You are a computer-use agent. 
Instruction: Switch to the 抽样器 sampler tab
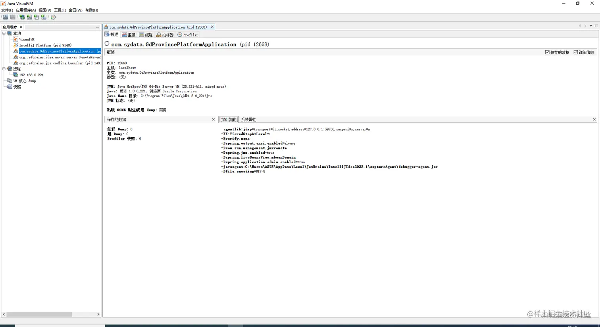coord(165,35)
